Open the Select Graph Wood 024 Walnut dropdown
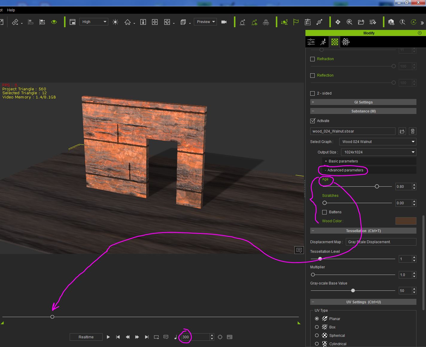Screen dimensions: 426x347 (x=378, y=142)
